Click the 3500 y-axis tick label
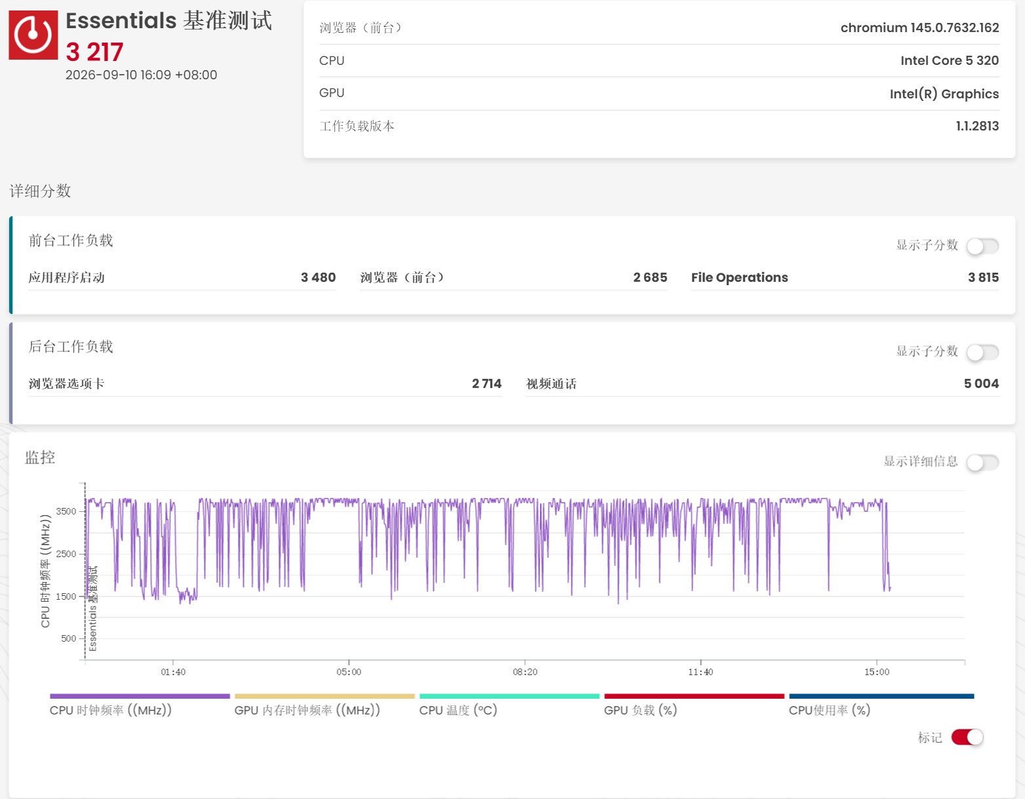Screen dimensions: 1025x799 66,511
